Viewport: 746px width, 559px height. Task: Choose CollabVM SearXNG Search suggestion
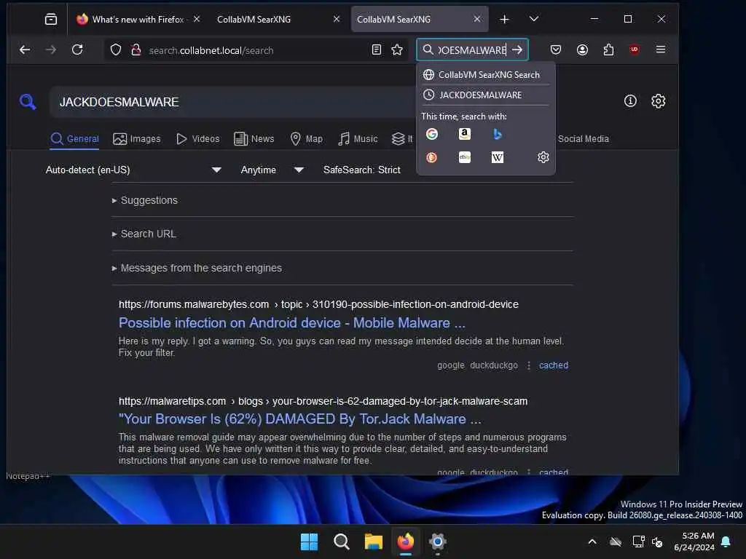(x=485, y=75)
